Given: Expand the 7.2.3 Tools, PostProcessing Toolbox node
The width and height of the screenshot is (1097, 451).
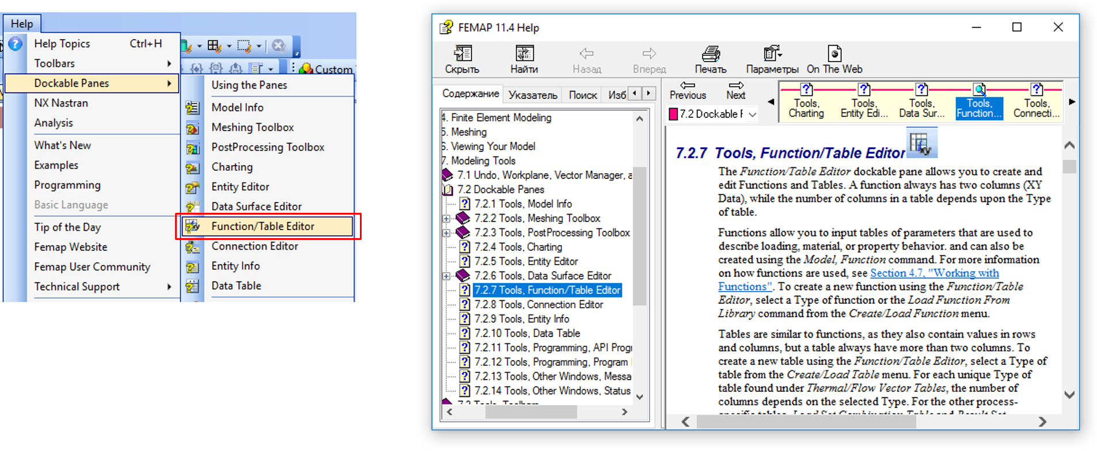Looking at the screenshot, I should (x=446, y=233).
